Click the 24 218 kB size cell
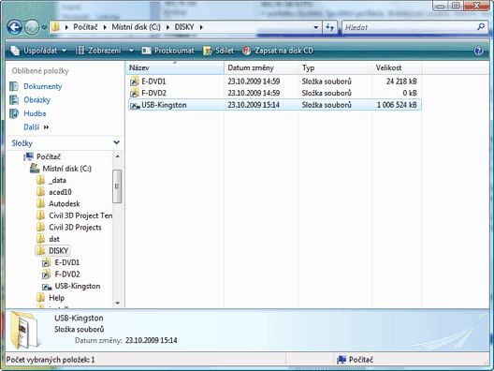 (401, 82)
